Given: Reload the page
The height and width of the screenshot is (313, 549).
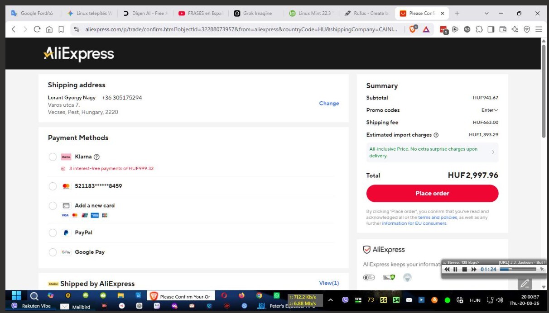Looking at the screenshot, I should (37, 29).
